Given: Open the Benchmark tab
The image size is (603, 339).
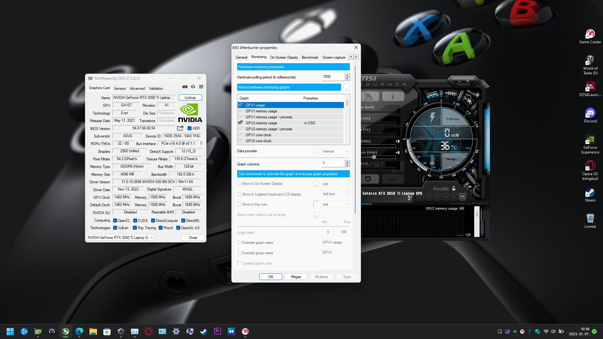Looking at the screenshot, I should pyautogui.click(x=310, y=57).
